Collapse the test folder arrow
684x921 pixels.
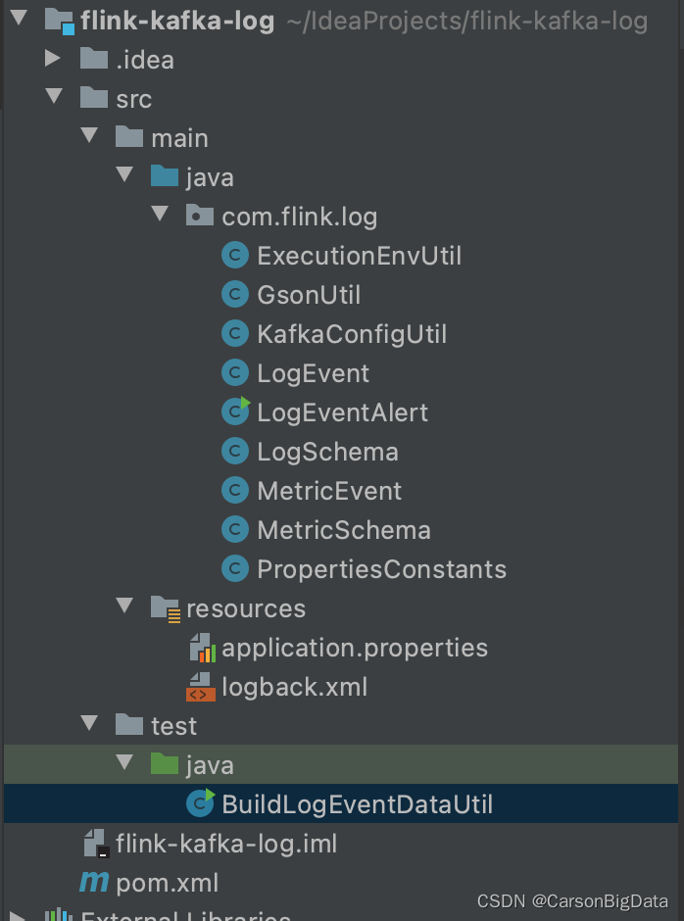[89, 722]
